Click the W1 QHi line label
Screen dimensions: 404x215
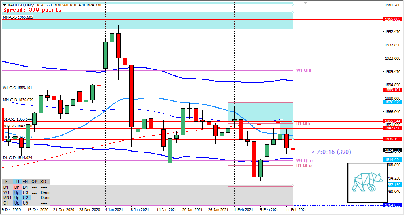tap(304, 70)
